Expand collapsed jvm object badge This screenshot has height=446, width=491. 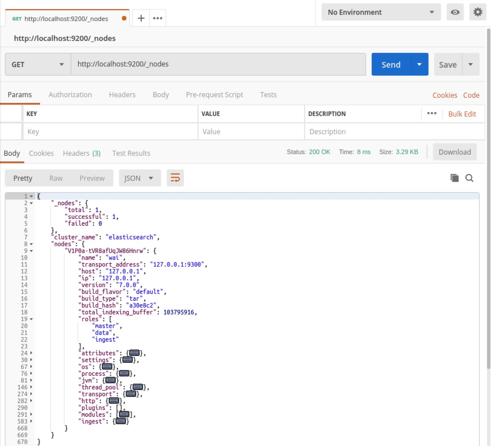[111, 380]
